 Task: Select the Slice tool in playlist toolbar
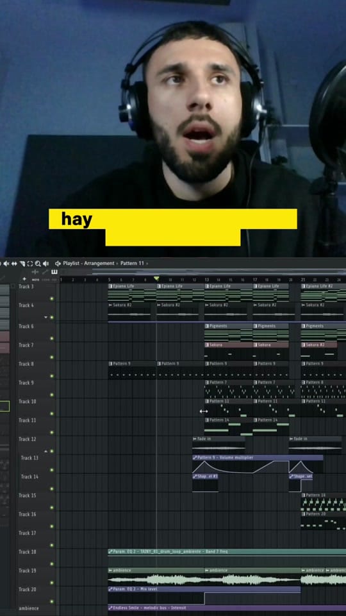click(22, 264)
